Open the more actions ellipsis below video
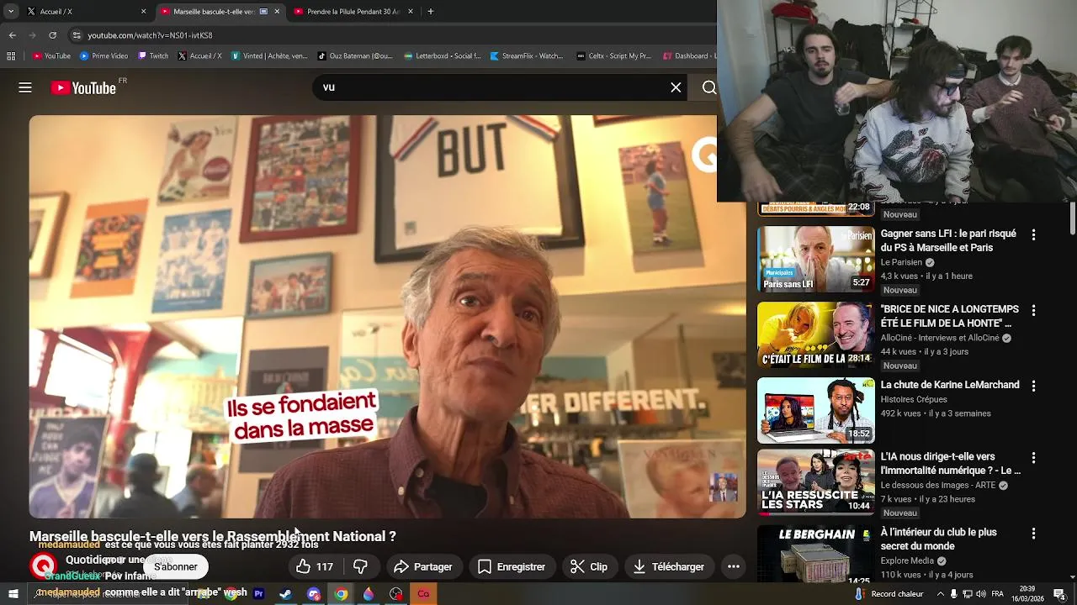The height and width of the screenshot is (605, 1077). point(734,567)
